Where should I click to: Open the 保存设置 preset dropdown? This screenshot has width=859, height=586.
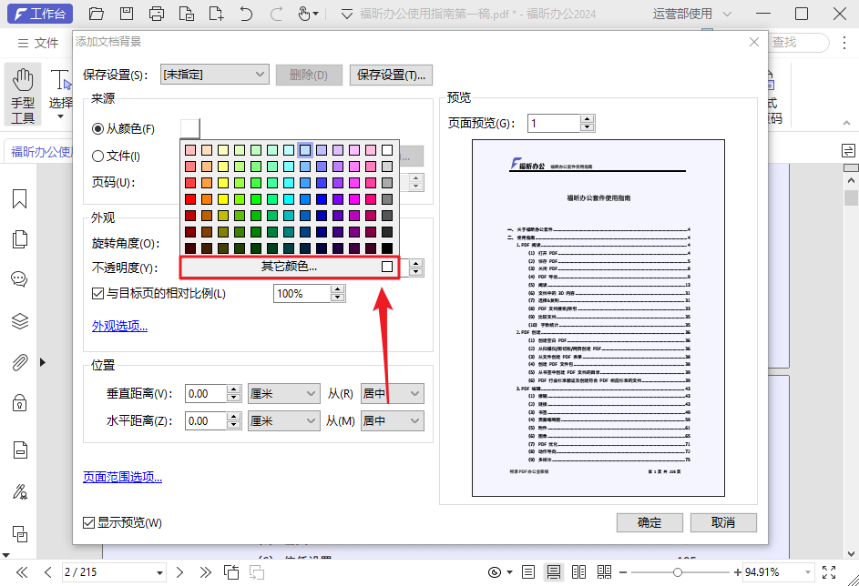(x=214, y=75)
